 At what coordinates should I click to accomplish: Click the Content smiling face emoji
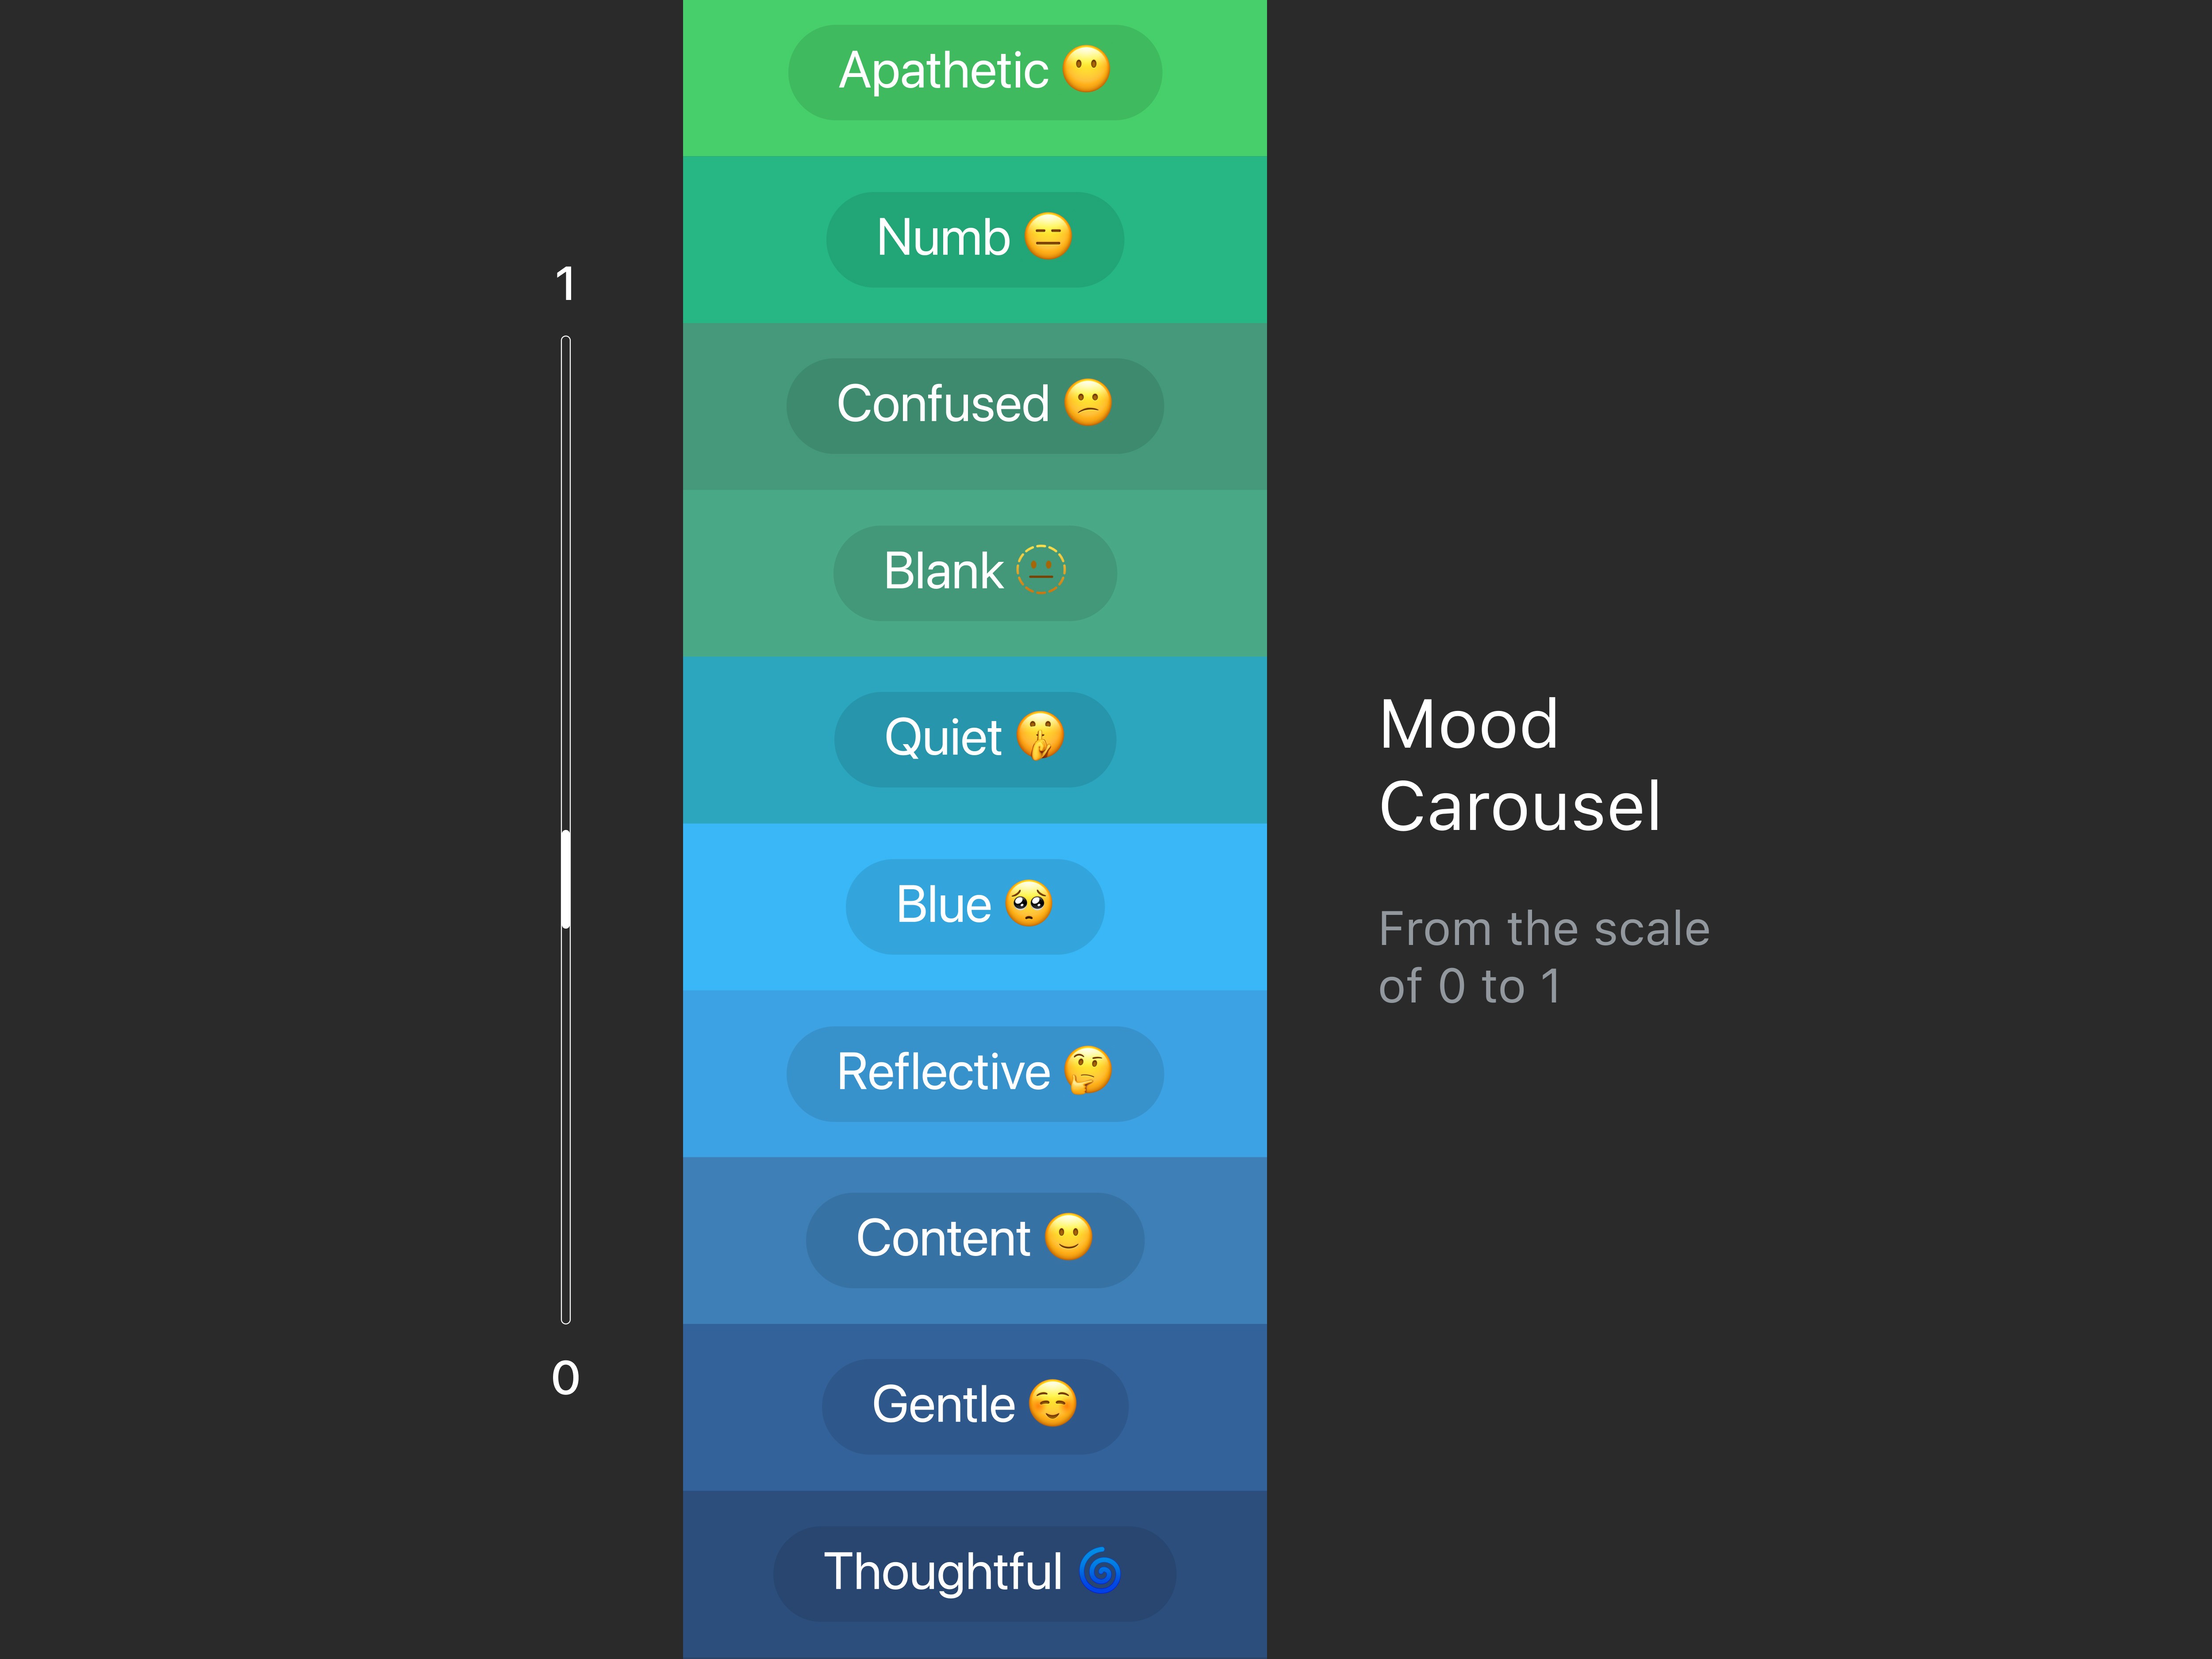click(1068, 1238)
